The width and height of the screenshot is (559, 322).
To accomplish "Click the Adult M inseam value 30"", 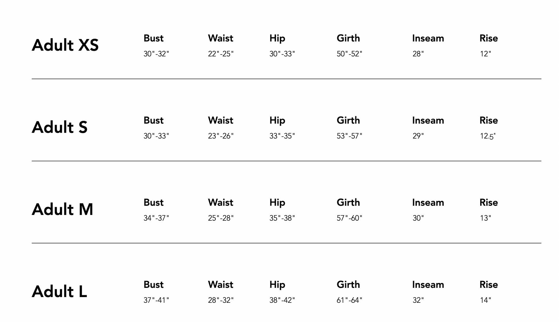I will pos(418,218).
